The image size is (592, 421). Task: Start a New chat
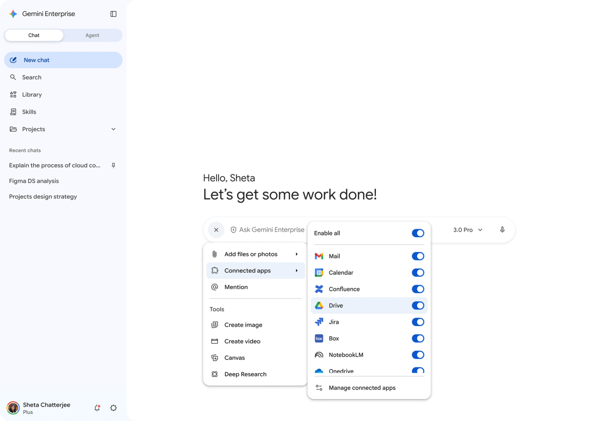tap(63, 60)
